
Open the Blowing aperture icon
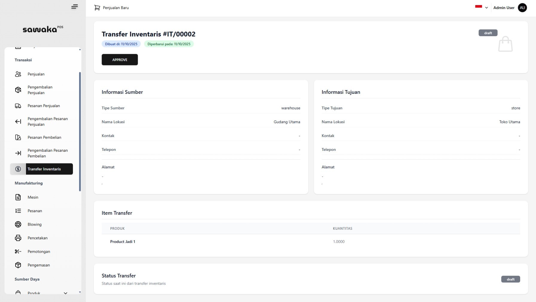18,224
